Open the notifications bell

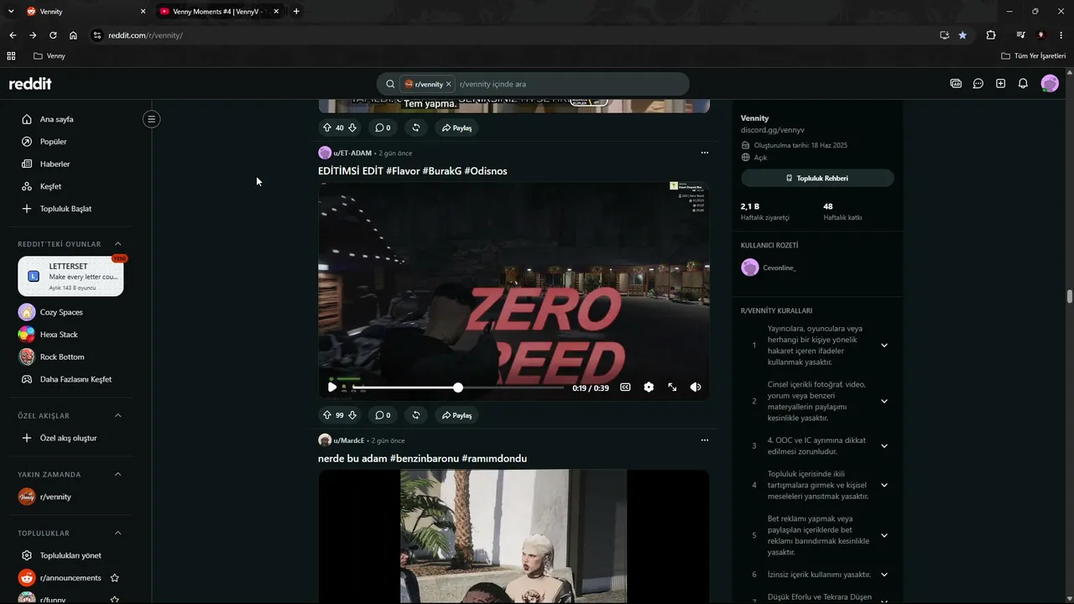click(x=1023, y=84)
